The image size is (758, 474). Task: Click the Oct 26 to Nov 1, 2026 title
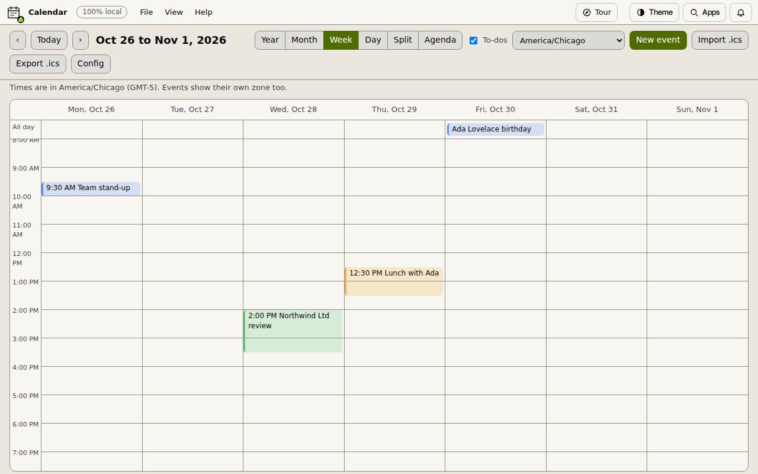point(161,40)
